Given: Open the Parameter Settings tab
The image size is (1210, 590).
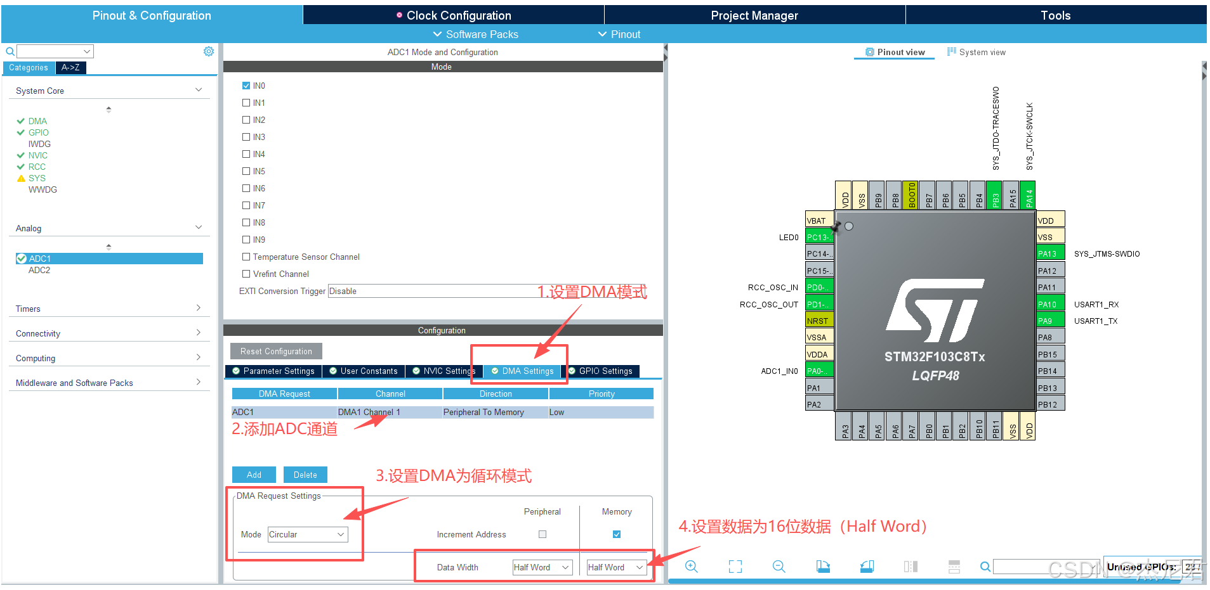Looking at the screenshot, I should pyautogui.click(x=273, y=371).
